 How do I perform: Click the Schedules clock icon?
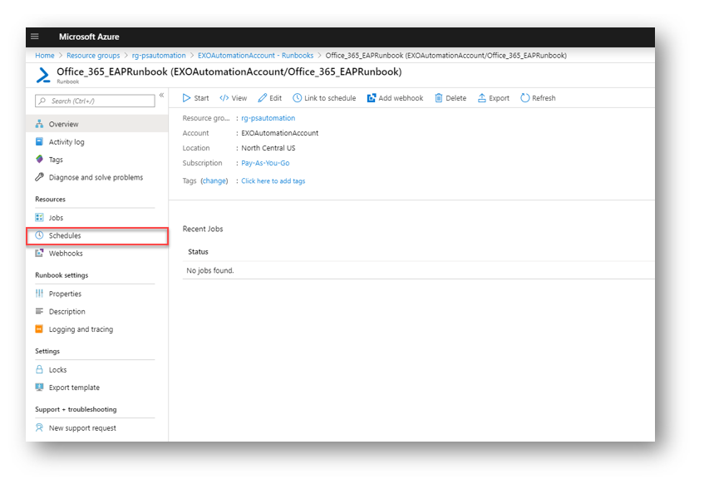coord(39,235)
